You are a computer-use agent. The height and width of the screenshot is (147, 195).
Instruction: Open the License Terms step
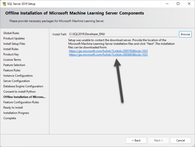pyautogui.click(x=12, y=60)
